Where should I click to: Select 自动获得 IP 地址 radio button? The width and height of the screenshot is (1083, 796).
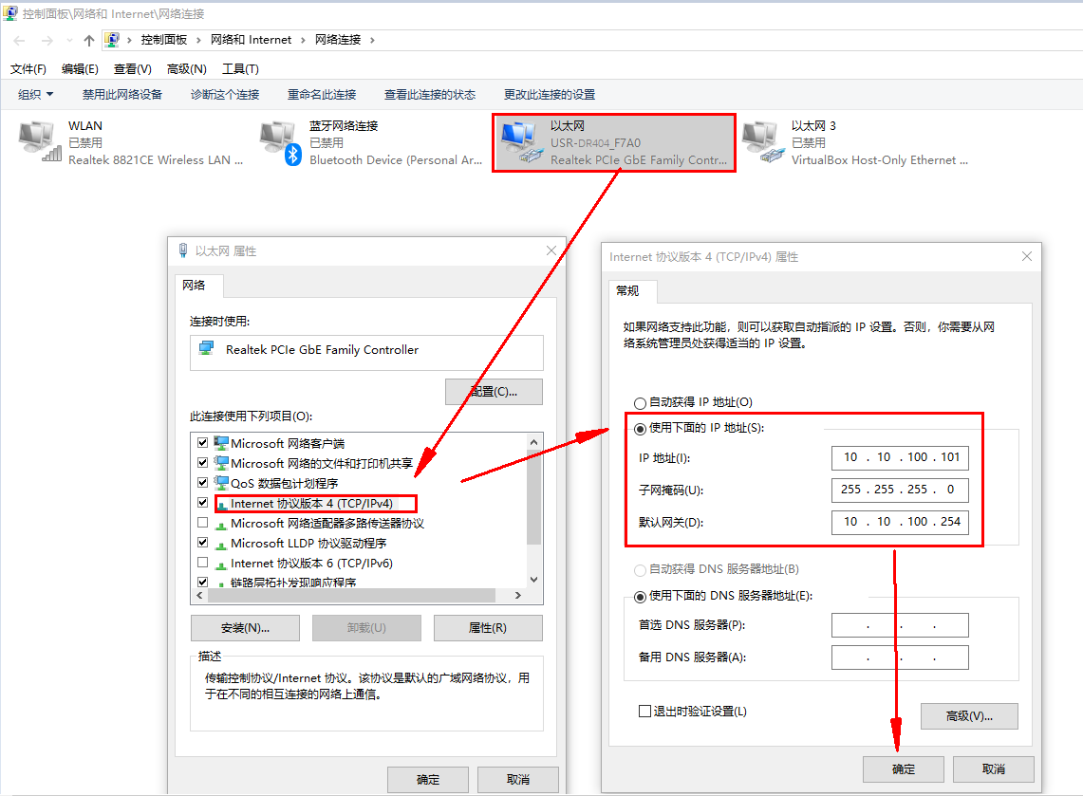(x=640, y=402)
